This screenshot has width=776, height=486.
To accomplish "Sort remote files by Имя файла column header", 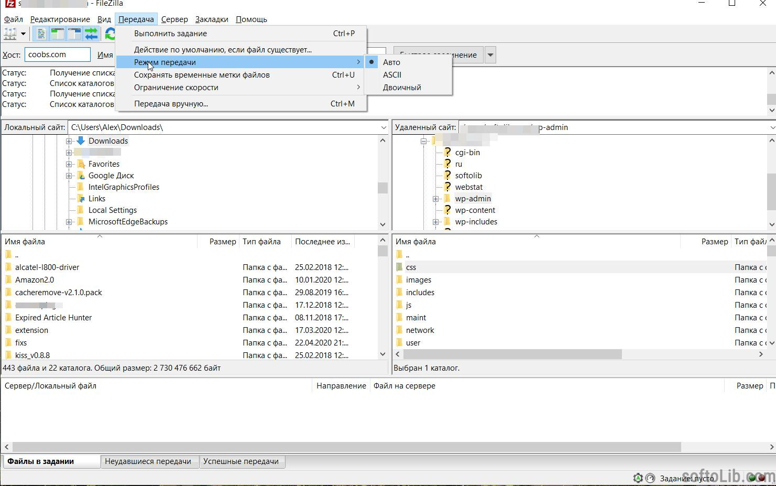I will (x=536, y=241).
